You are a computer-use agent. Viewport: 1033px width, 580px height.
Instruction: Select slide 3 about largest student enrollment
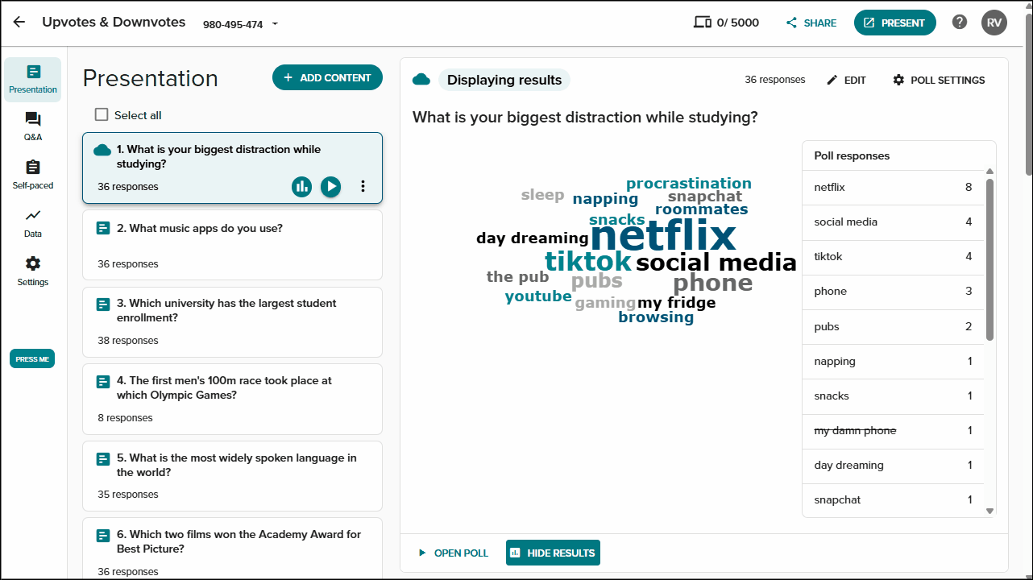tap(232, 321)
